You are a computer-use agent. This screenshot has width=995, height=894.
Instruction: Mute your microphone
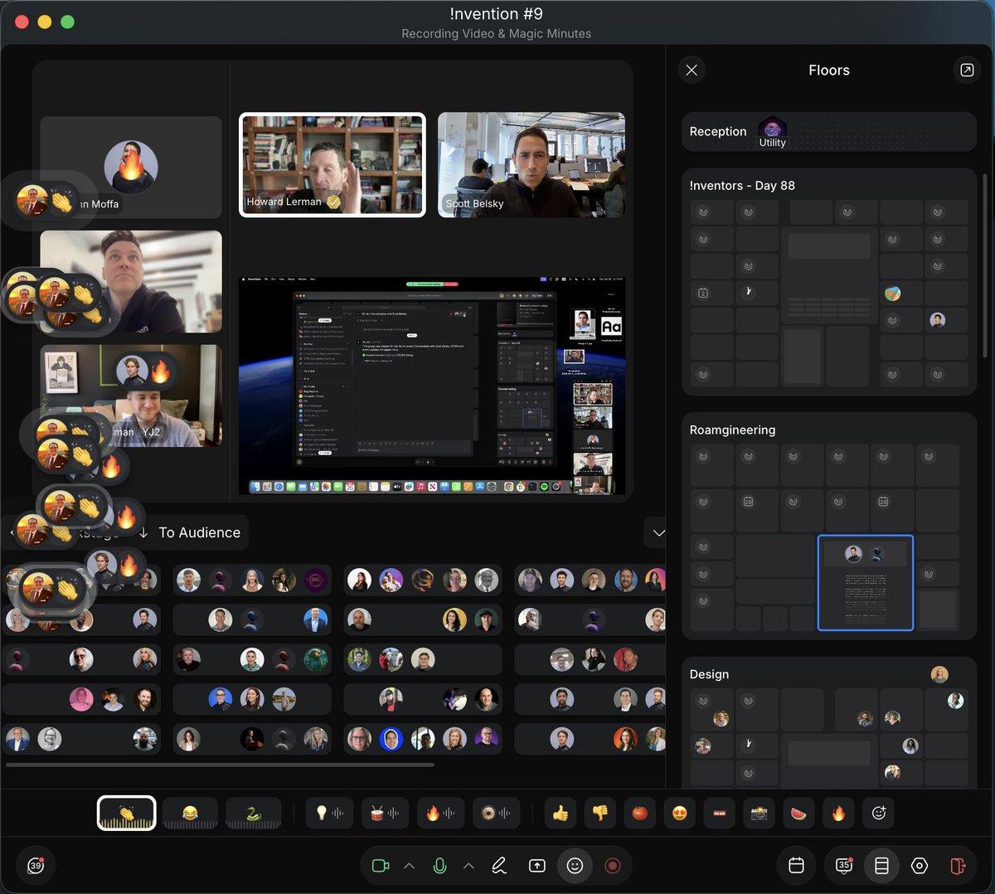point(439,865)
